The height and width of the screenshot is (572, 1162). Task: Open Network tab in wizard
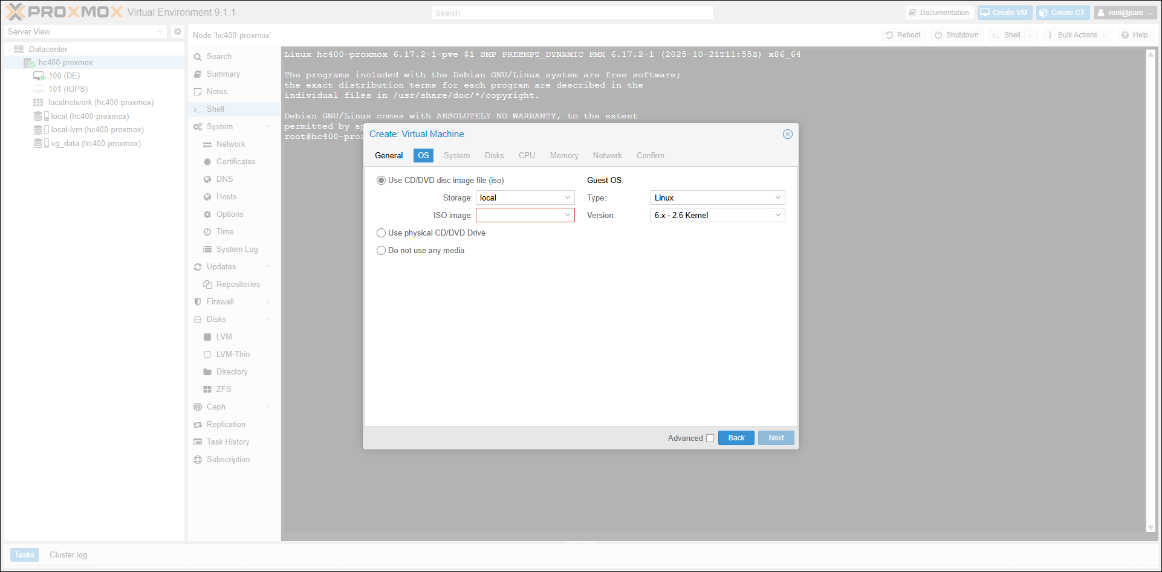[607, 156]
